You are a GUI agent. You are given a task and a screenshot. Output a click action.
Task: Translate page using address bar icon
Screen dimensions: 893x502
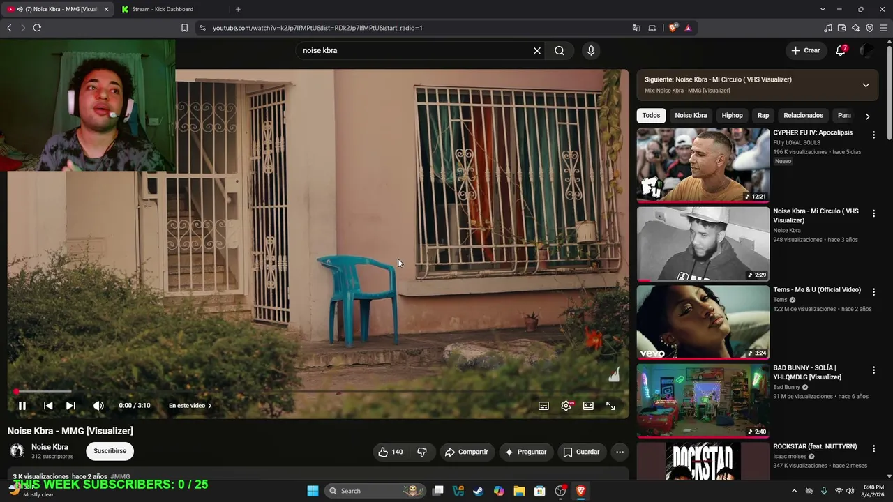636,28
